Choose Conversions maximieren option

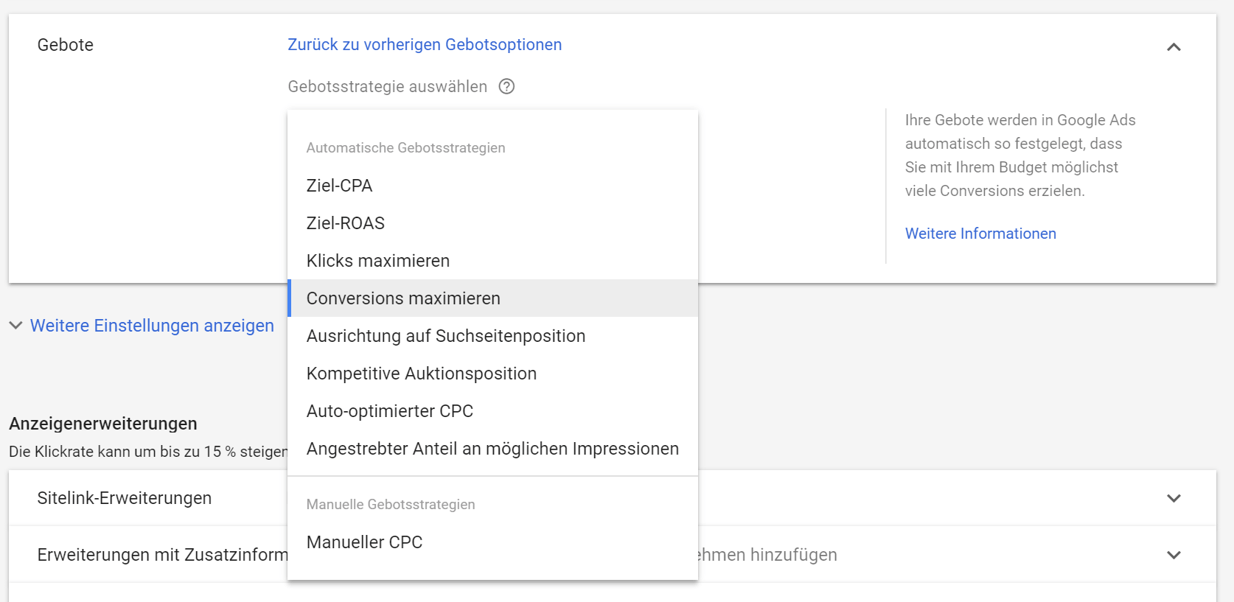point(492,298)
